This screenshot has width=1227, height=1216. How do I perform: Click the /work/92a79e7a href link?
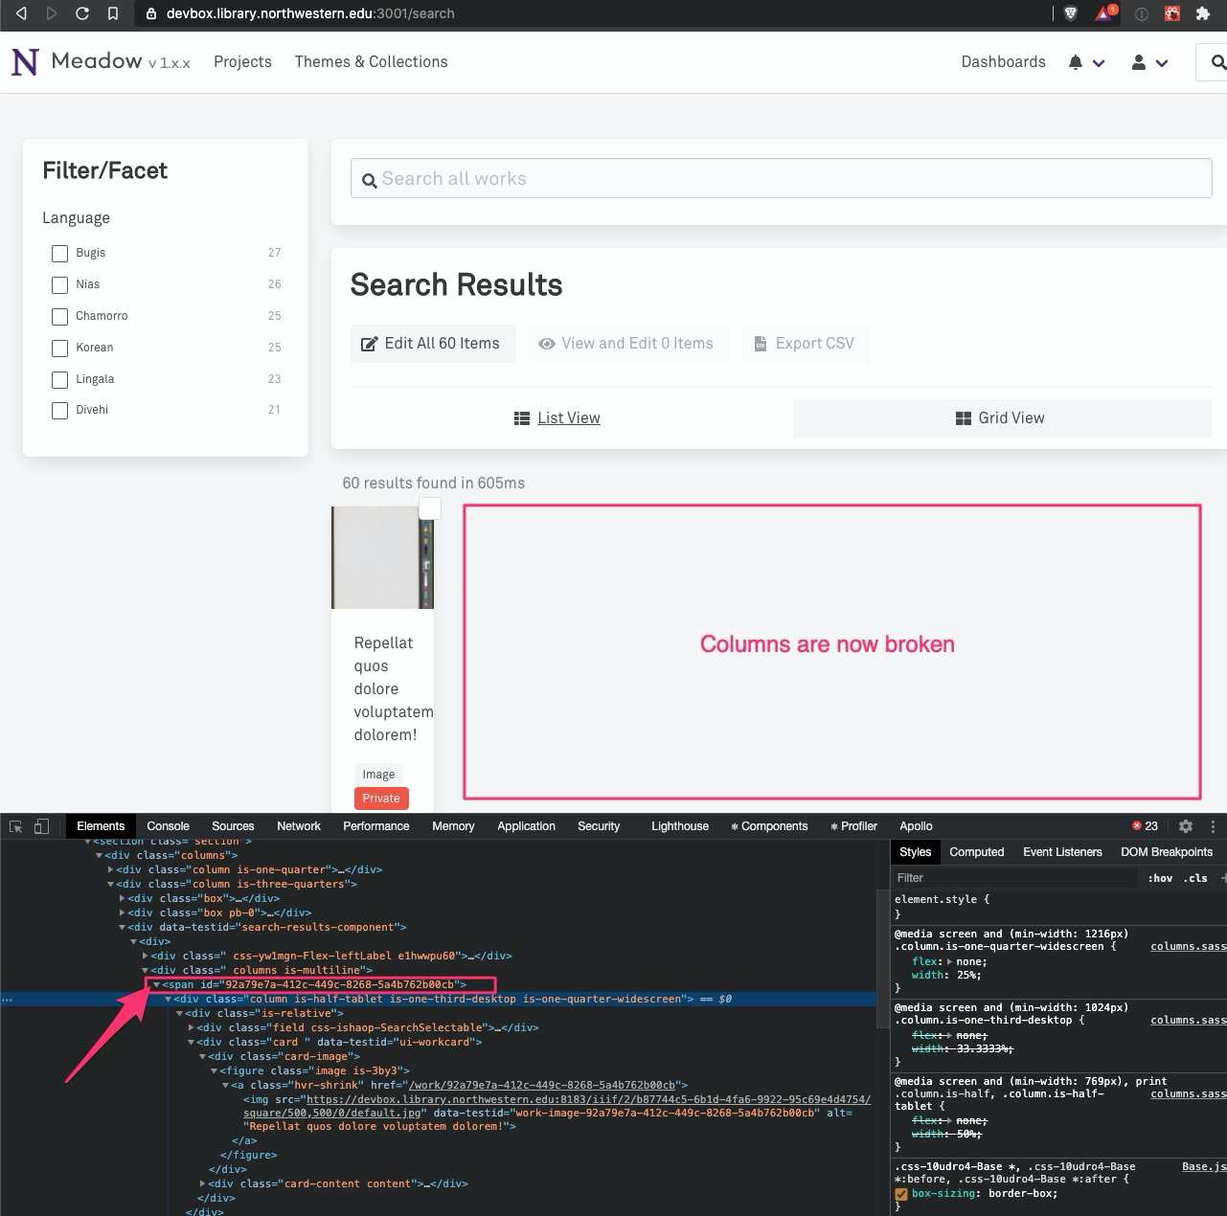point(542,1086)
